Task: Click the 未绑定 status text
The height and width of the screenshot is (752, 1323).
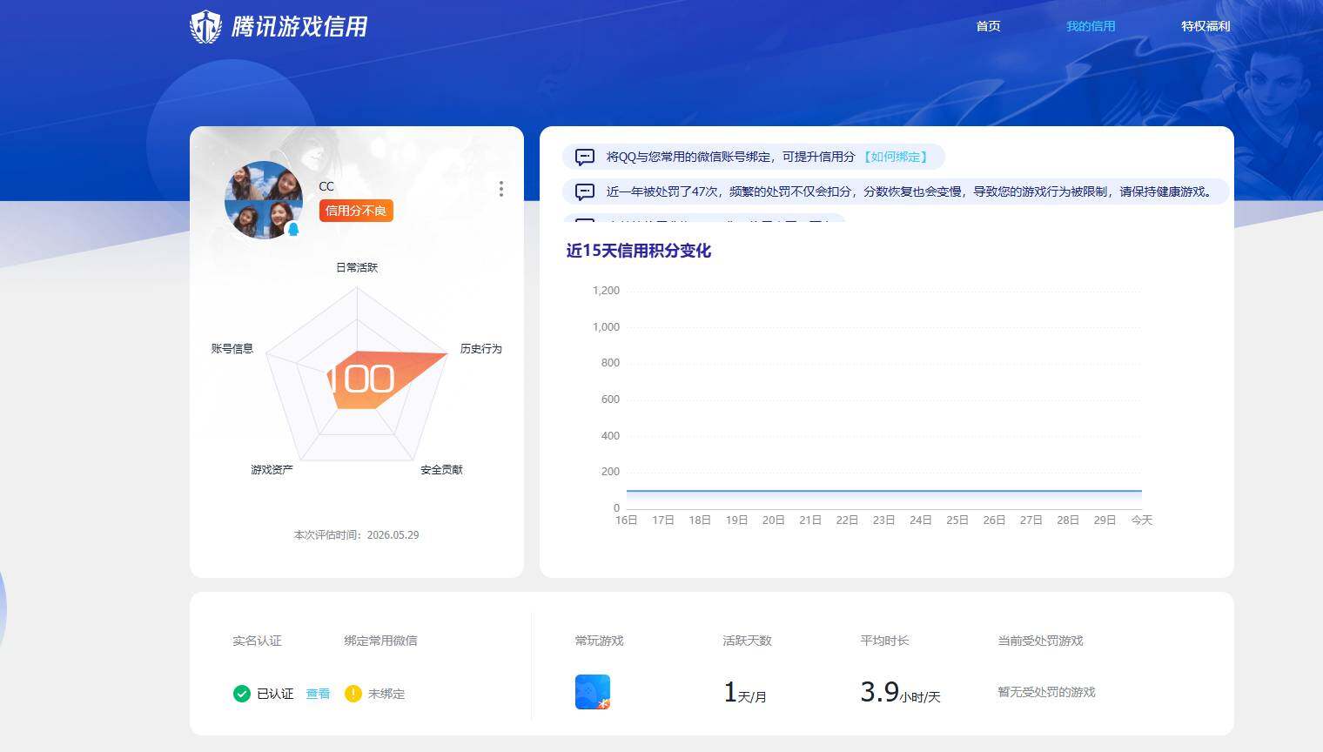Action: pos(386,694)
